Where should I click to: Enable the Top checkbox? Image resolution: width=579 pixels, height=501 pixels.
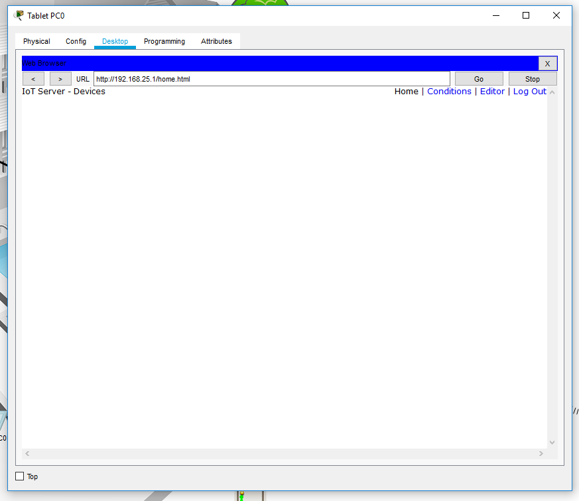pyautogui.click(x=20, y=476)
